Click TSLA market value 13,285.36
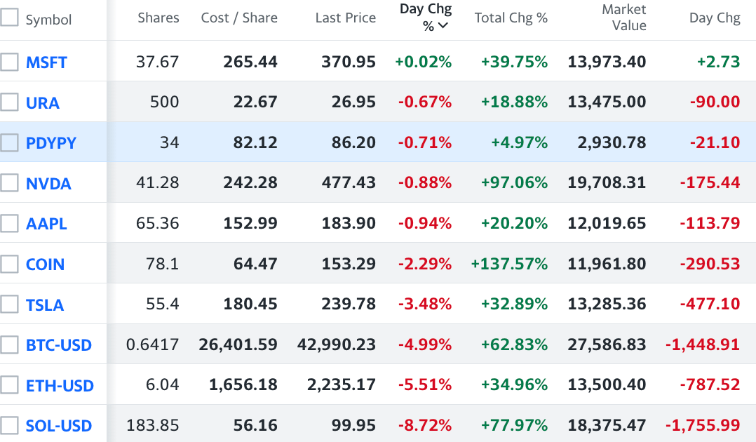The image size is (756, 442). point(607,304)
